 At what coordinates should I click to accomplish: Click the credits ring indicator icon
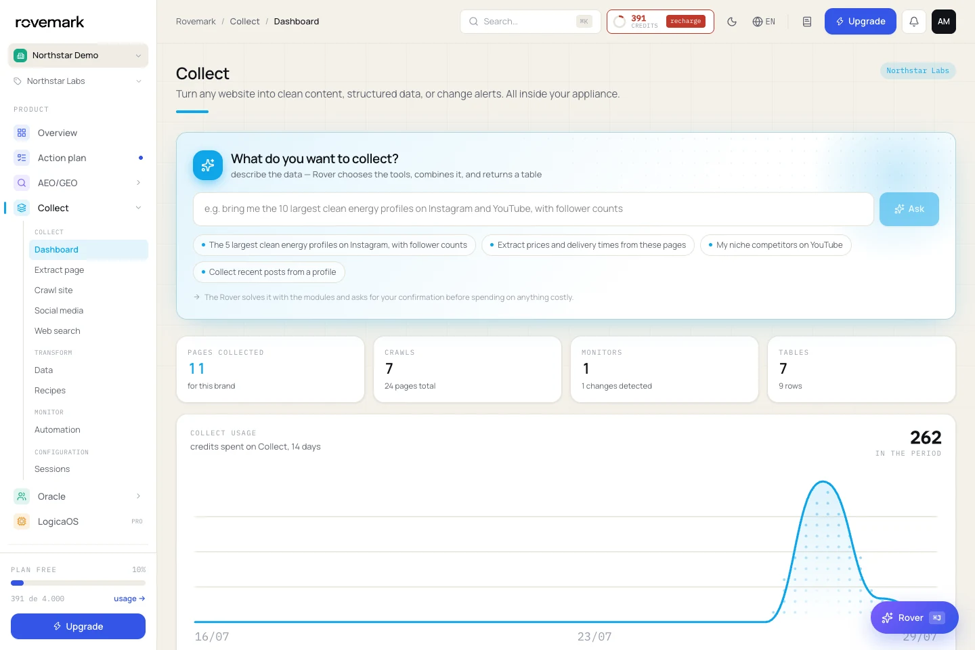click(x=620, y=22)
